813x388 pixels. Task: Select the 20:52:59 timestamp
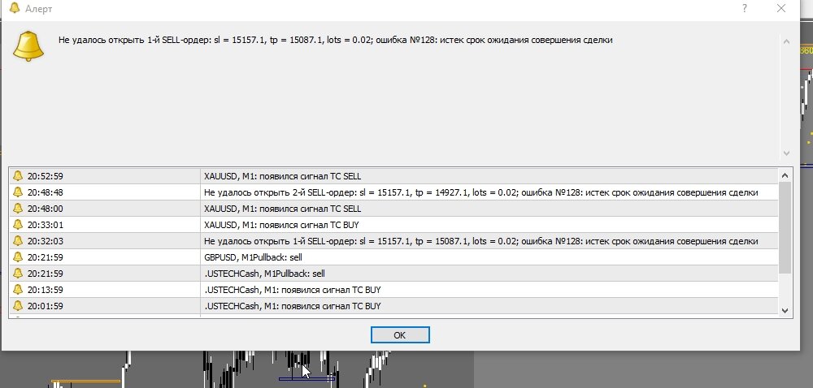point(45,176)
